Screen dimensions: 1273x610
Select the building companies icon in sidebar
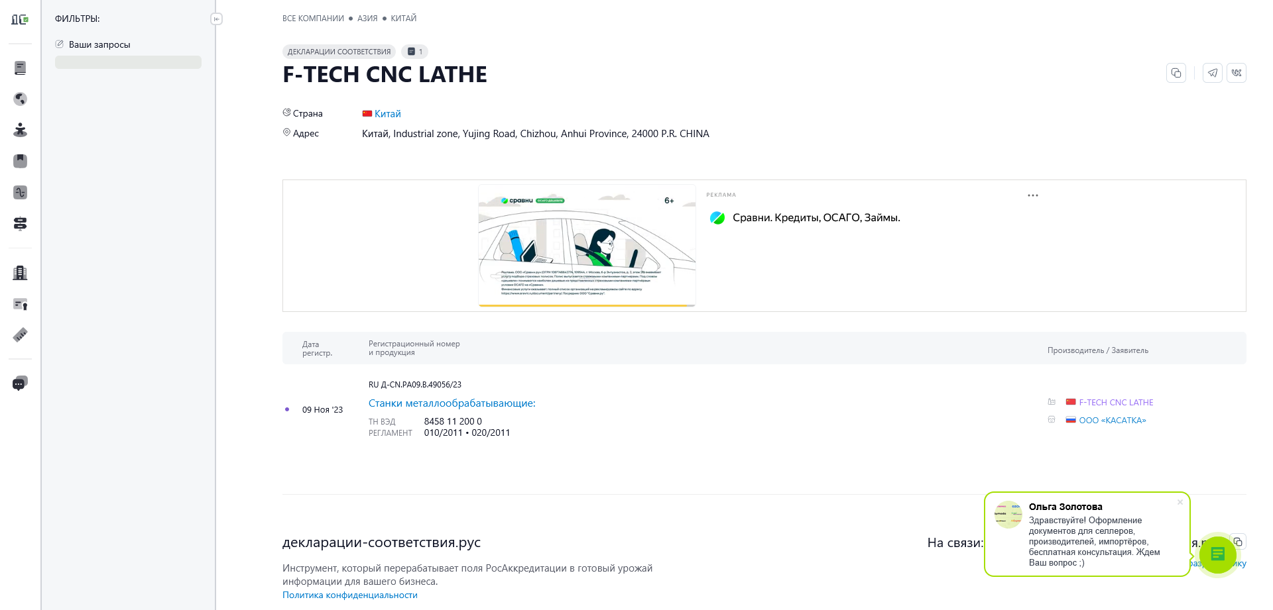pos(21,272)
